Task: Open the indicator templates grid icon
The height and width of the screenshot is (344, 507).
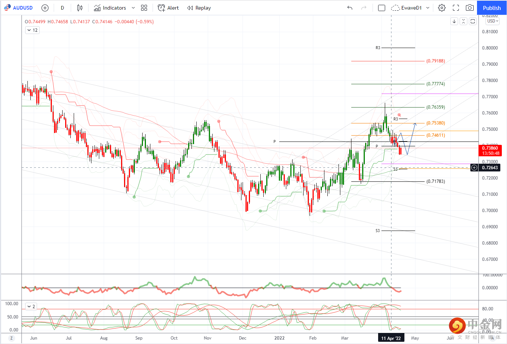Action: click(x=144, y=8)
